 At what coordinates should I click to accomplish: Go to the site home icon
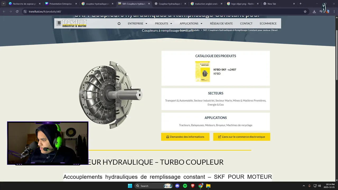pos(119,23)
